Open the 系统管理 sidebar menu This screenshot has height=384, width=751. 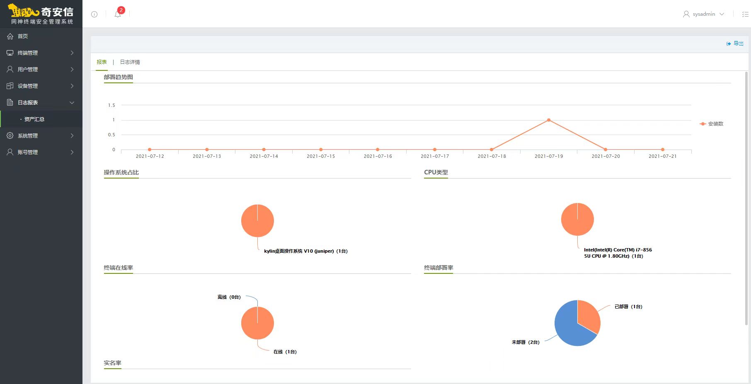(x=41, y=136)
